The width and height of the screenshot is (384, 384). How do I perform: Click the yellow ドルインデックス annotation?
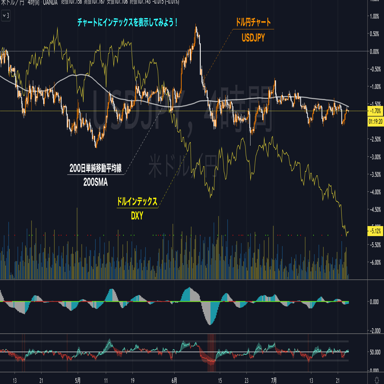(137, 201)
